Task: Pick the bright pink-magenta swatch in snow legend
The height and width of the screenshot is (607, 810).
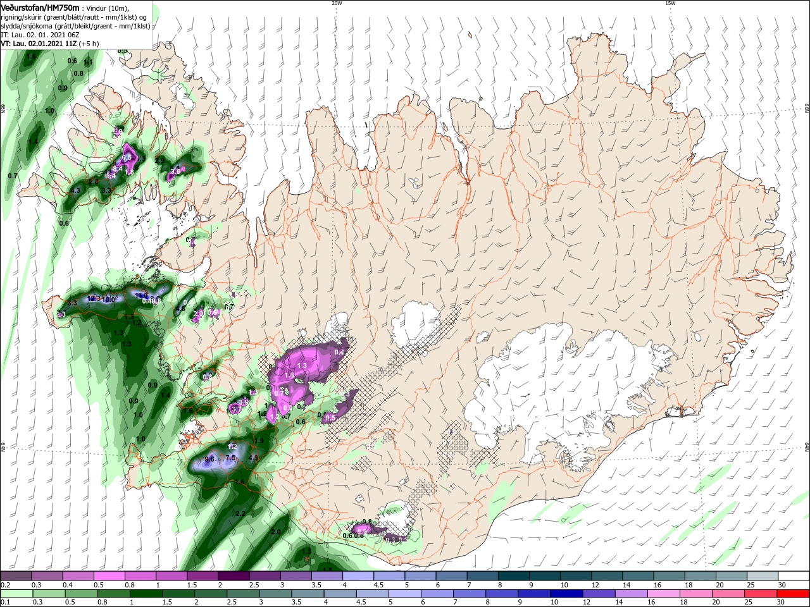Action: (x=109, y=577)
